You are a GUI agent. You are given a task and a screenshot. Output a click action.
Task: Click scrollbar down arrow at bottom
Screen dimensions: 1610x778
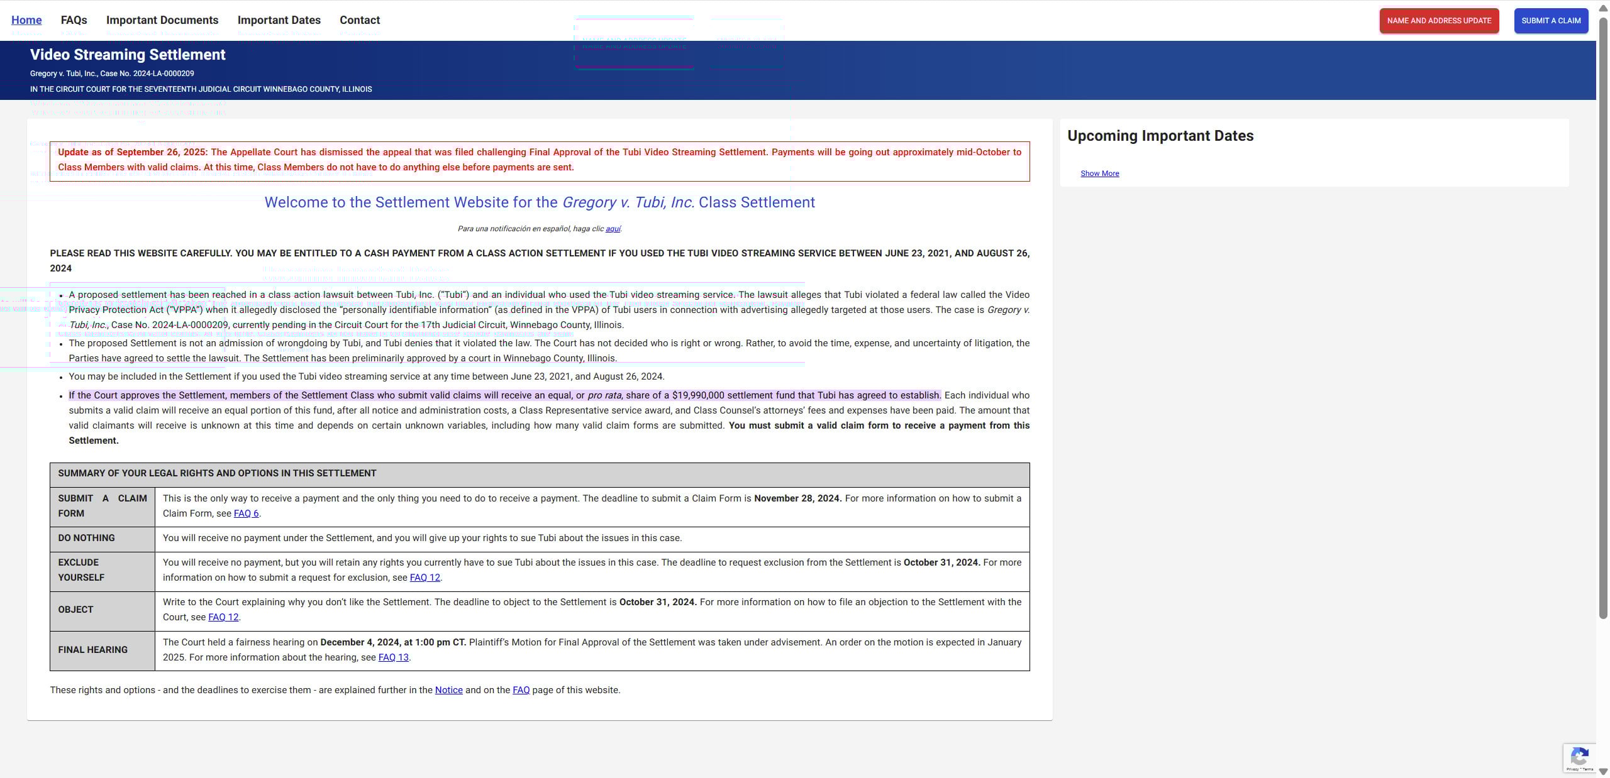pyautogui.click(x=1603, y=771)
